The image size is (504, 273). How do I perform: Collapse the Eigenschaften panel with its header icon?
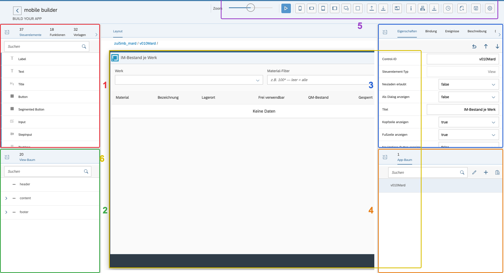point(385,32)
